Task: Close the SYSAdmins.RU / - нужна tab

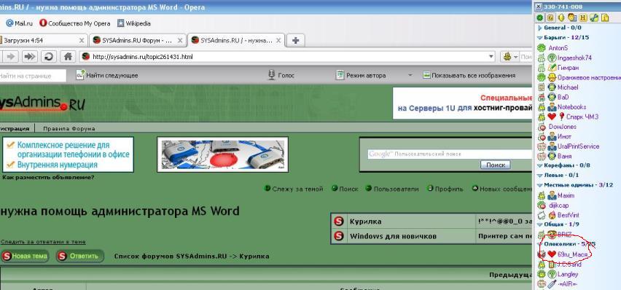Action: 278,40
